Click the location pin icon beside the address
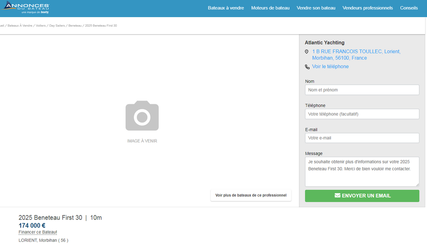This screenshot has height=250, width=427. 306,52
